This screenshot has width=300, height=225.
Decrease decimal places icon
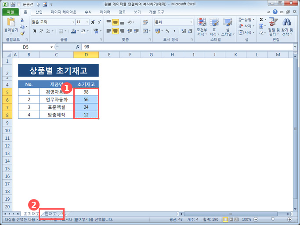click(x=190, y=31)
